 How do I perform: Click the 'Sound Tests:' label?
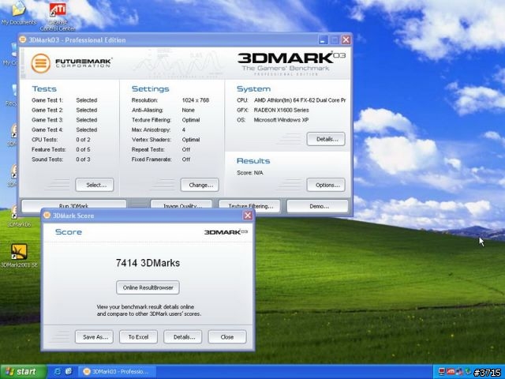tap(47, 159)
